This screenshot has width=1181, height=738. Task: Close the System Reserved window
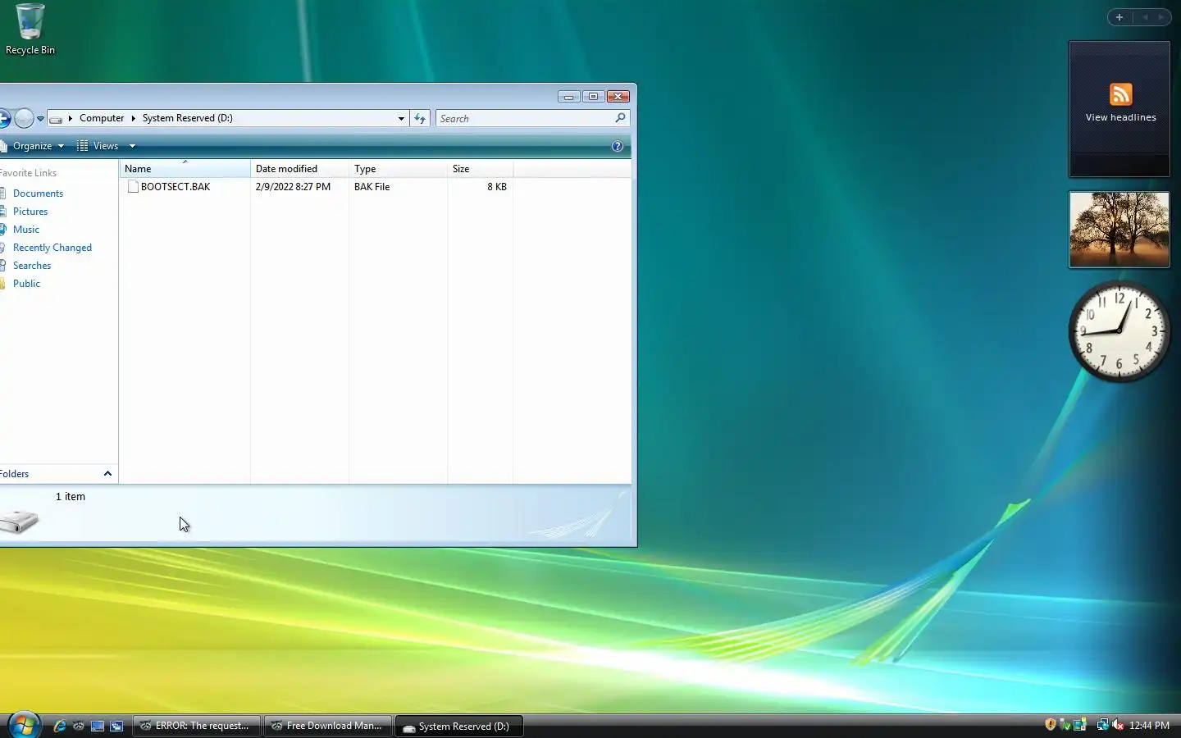618,97
